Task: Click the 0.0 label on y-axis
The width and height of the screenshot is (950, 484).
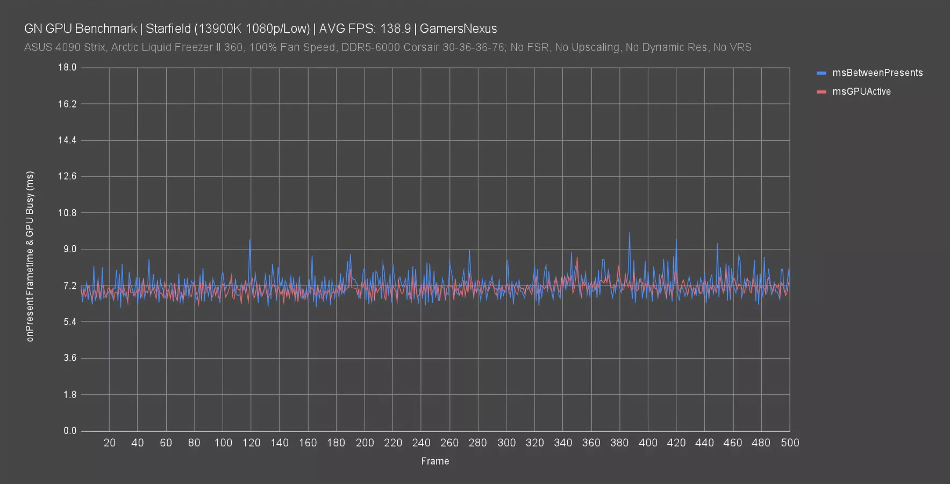Action: (x=70, y=431)
